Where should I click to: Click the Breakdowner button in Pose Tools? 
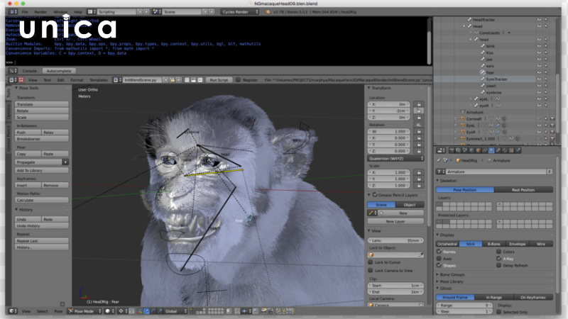click(42, 139)
